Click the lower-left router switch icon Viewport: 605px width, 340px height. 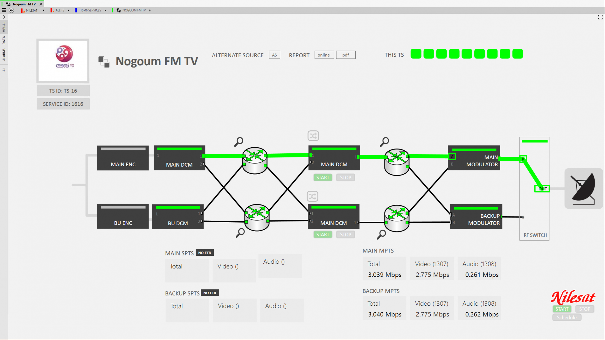(x=257, y=217)
